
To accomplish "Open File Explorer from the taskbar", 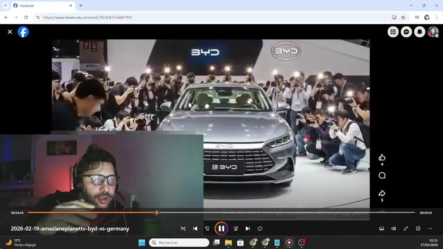I will 228,243.
